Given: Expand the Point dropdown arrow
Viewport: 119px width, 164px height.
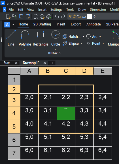Looking at the screenshot, I should click(x=103, y=43).
